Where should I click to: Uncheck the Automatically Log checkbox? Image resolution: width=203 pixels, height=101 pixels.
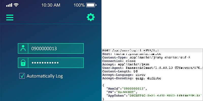[22, 76]
